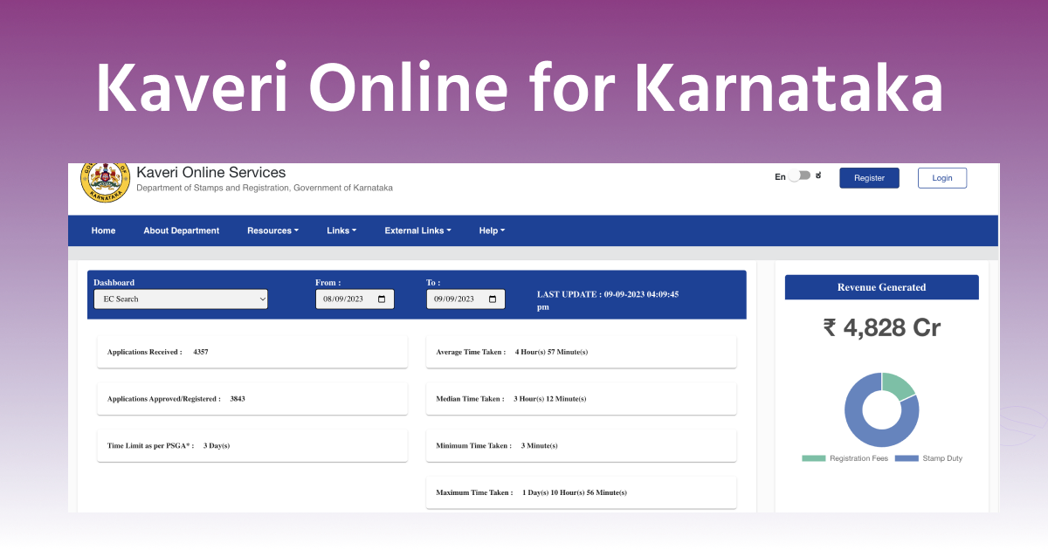The width and height of the screenshot is (1048, 550).
Task: Open the EC Search dashboard dropdown
Action: pos(181,299)
